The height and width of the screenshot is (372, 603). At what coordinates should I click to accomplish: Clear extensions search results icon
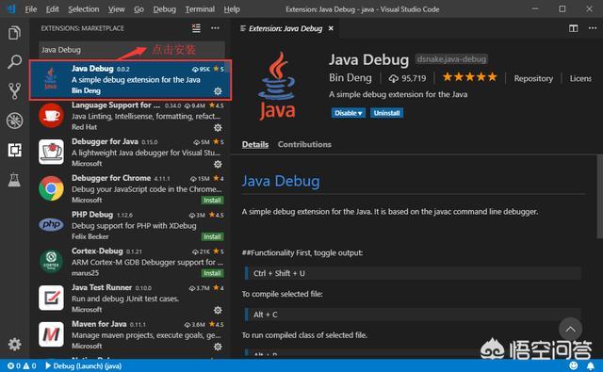point(196,28)
